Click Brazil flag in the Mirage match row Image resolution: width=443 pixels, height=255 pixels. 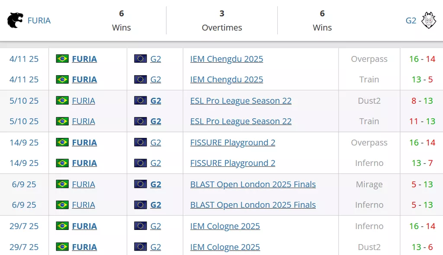[62, 184]
